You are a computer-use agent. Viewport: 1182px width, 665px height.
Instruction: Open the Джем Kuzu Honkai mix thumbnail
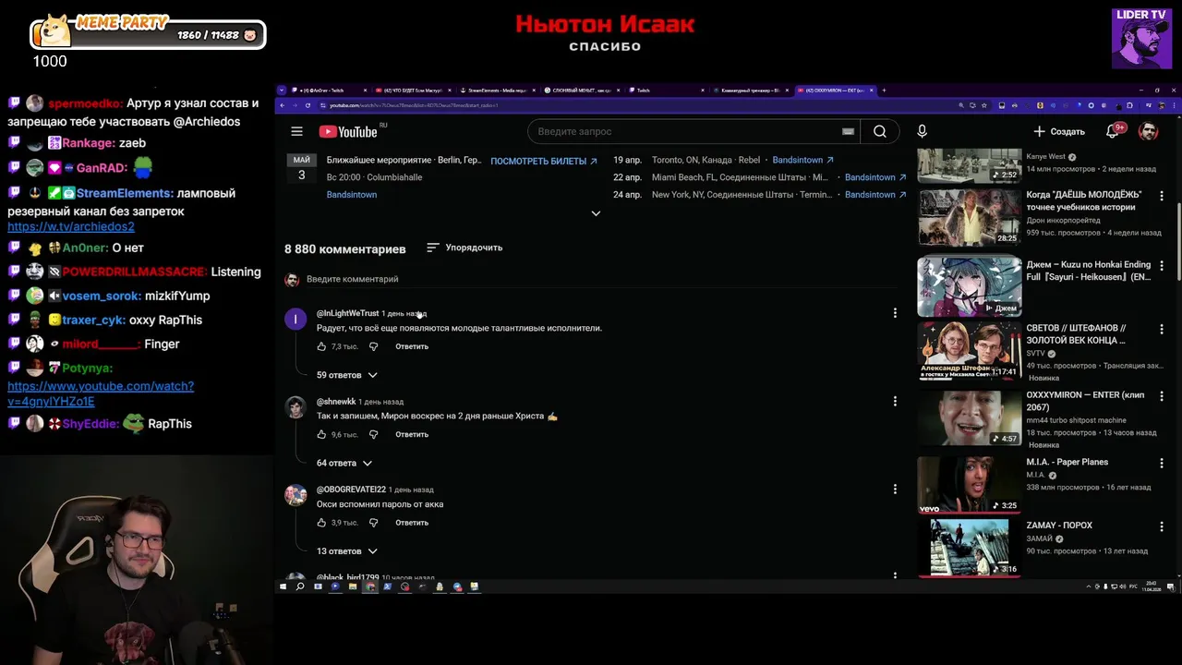[970, 286]
